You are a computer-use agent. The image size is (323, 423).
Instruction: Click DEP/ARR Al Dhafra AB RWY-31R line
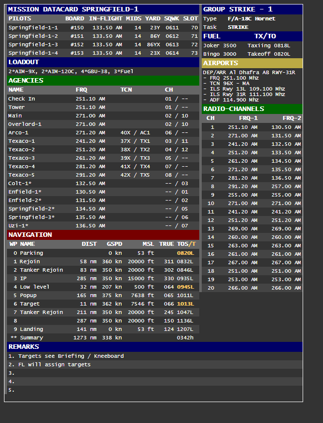click(249, 72)
